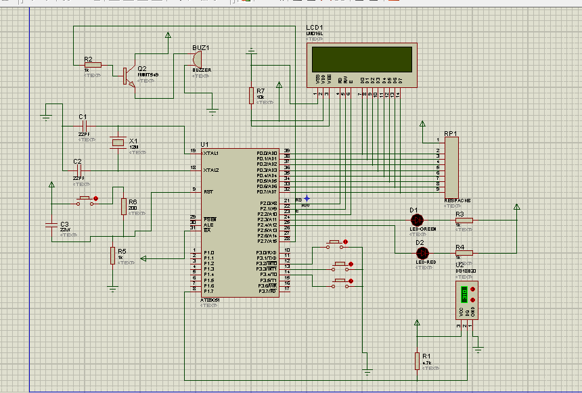Screen dimensions: 582x393
Task: Select resistor R1 near the DS18B20
Action: point(417,361)
